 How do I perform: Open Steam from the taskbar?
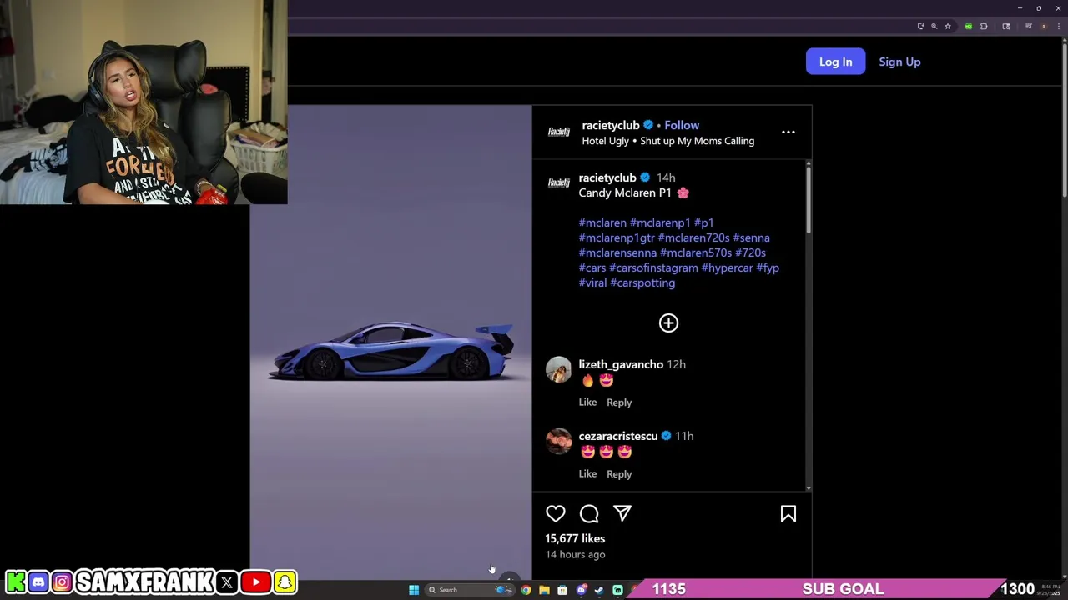click(599, 590)
